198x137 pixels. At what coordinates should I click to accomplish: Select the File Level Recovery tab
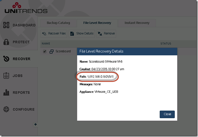point(97,23)
